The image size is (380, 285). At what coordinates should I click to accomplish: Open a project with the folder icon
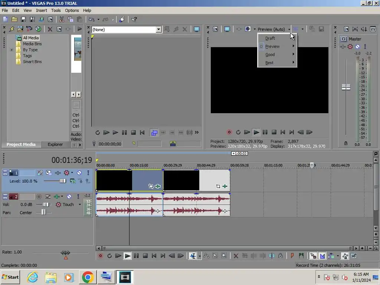click(14, 19)
